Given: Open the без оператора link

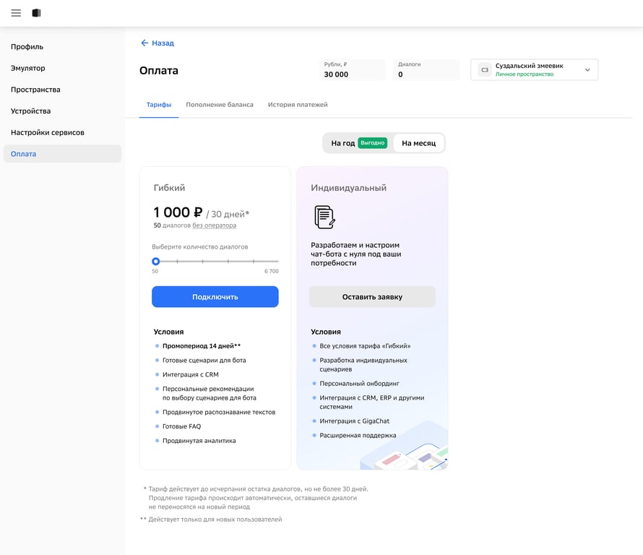Looking at the screenshot, I should [x=214, y=225].
